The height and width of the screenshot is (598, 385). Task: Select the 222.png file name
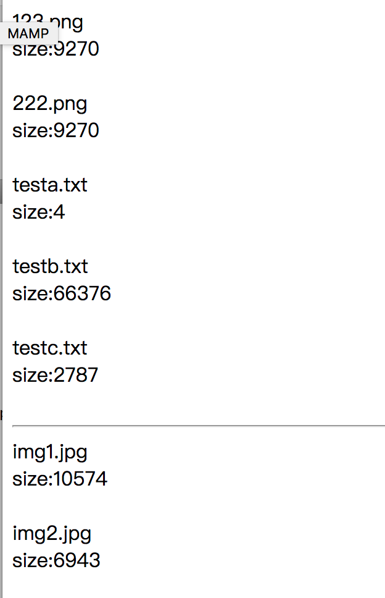[50, 104]
